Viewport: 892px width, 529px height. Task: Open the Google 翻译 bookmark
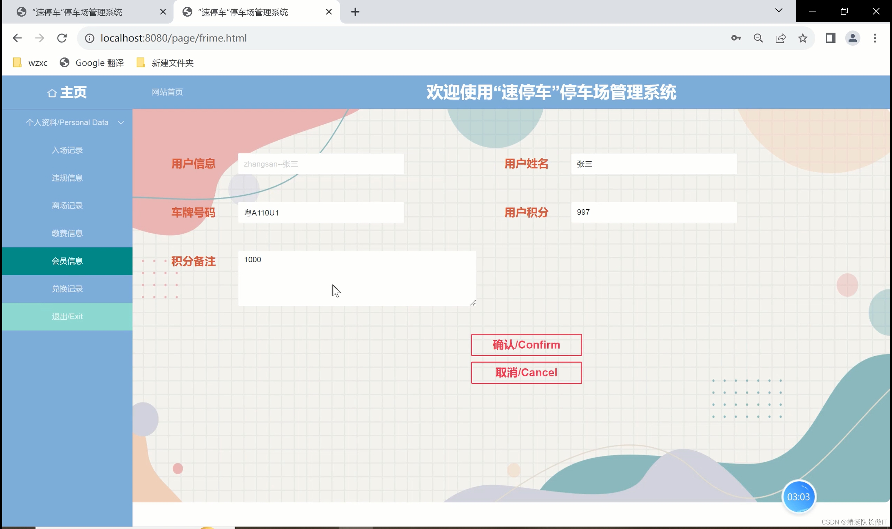pyautogui.click(x=91, y=63)
